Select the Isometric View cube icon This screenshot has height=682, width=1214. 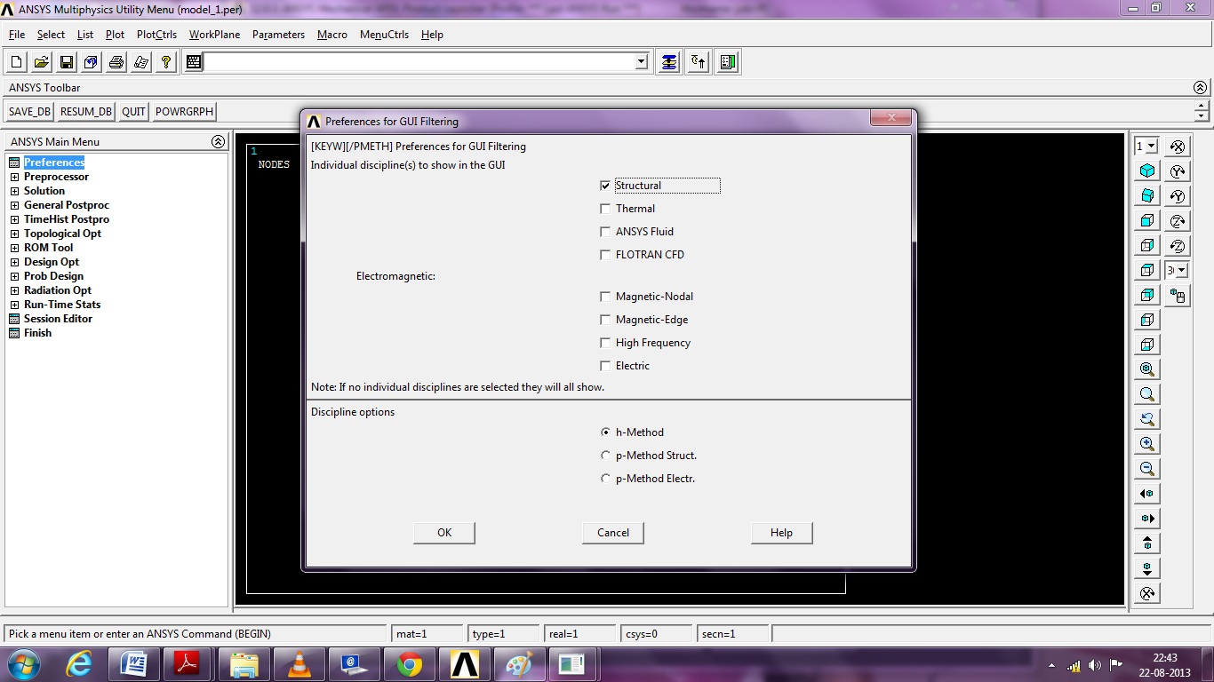tap(1147, 170)
